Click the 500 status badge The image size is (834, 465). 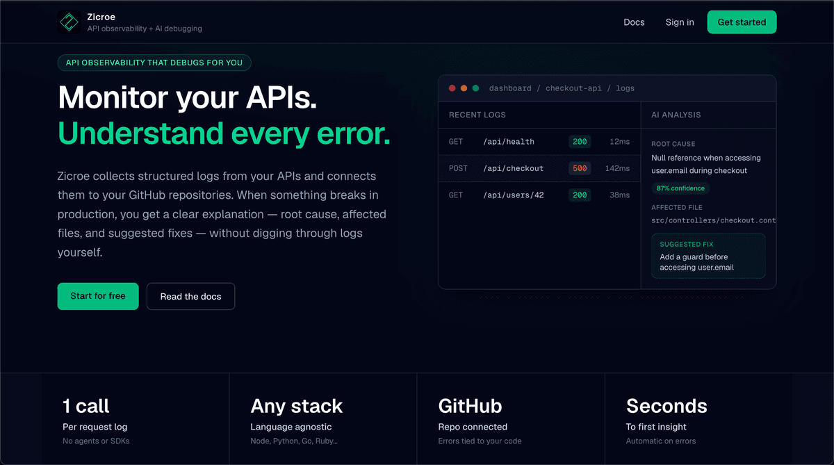[x=580, y=168]
